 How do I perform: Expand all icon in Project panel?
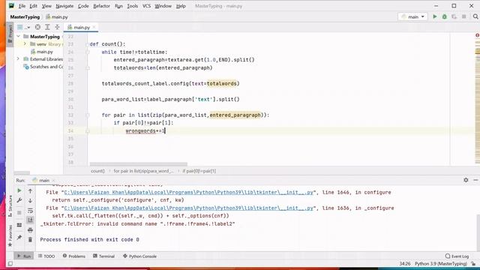[x=47, y=27]
